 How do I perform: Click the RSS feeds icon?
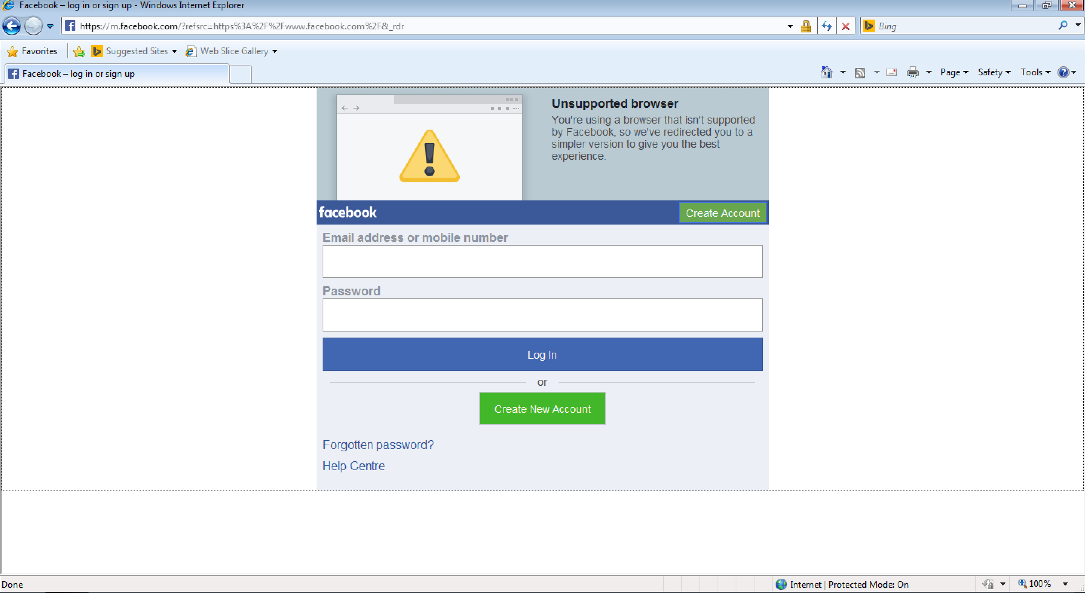pyautogui.click(x=860, y=73)
